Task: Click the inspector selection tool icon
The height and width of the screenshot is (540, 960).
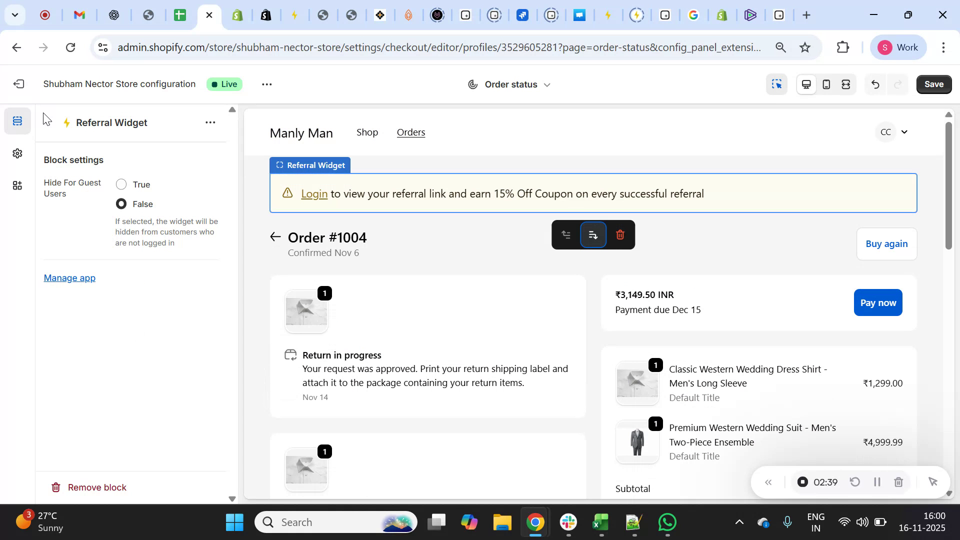Action: (x=776, y=84)
